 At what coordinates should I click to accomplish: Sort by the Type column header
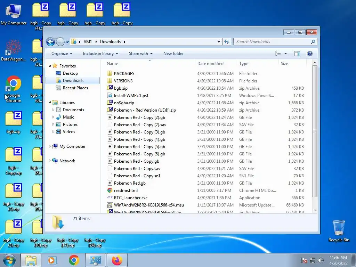pyautogui.click(x=258, y=64)
